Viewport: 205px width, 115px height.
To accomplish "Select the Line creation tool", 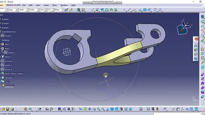I will pyautogui.click(x=129, y=10).
